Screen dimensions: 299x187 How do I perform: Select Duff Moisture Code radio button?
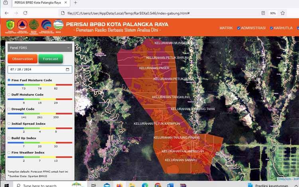(x=9, y=95)
